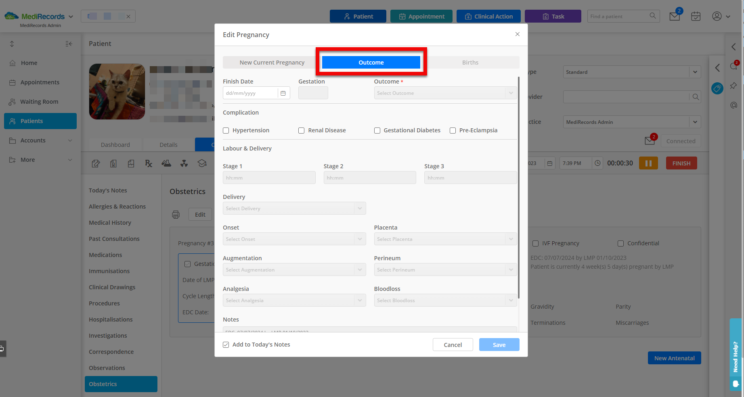
Task: Open the calendar schedule icon in the header
Action: 696,16
